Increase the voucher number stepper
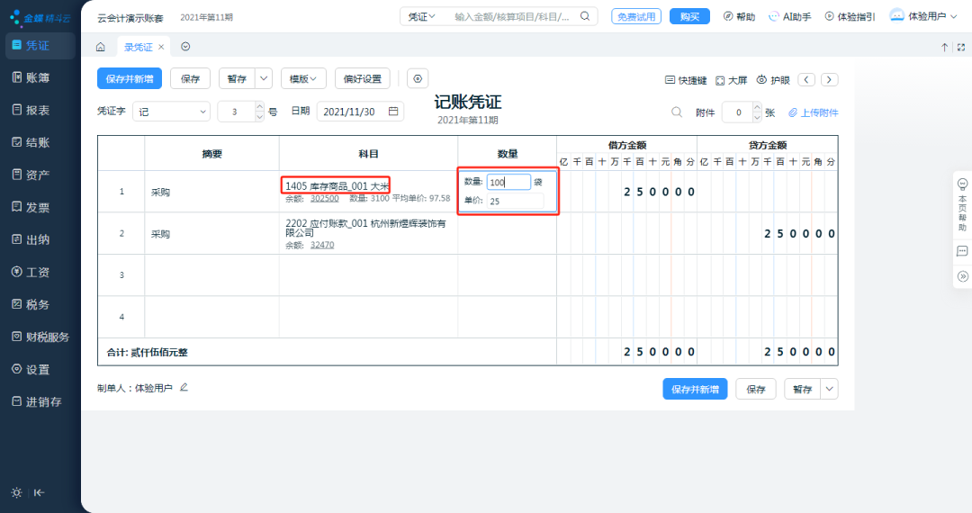This screenshot has height=513, width=972. pos(260,106)
